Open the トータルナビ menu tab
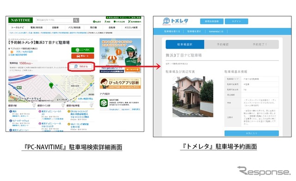The image size is (296, 181). (18, 28)
